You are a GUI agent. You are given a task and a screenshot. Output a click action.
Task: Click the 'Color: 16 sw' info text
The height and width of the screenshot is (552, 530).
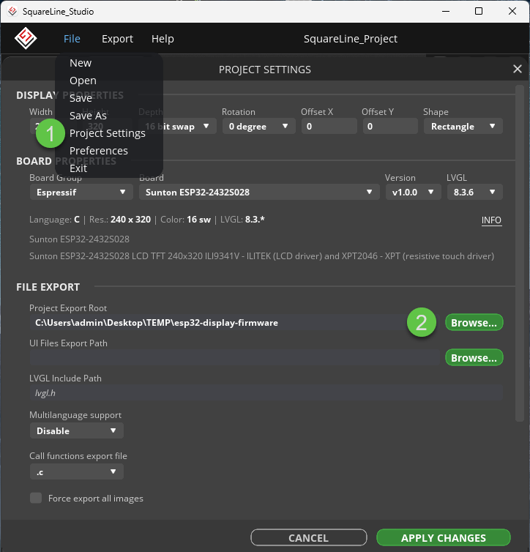point(185,220)
